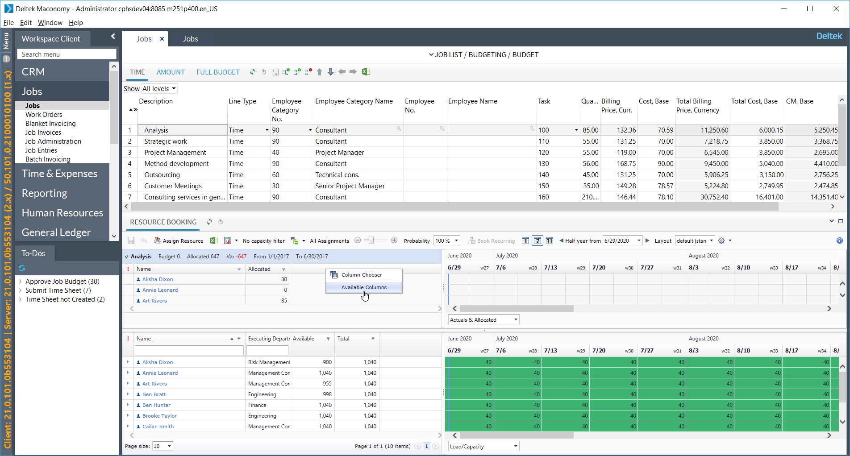Switch to the daily calendar view
850x456 pixels.
pos(525,241)
